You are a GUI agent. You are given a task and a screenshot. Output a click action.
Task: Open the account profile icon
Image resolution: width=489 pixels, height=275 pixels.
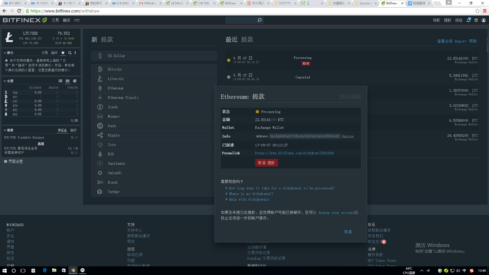484,20
